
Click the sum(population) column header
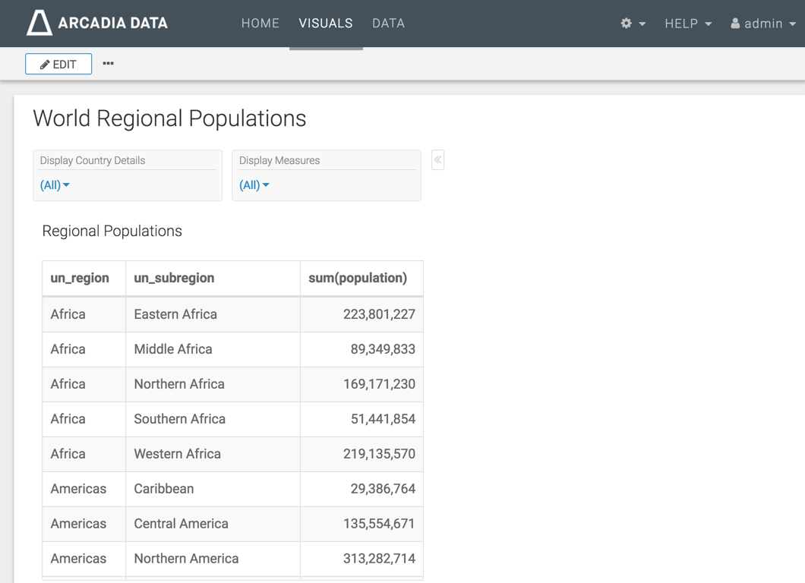(x=358, y=278)
